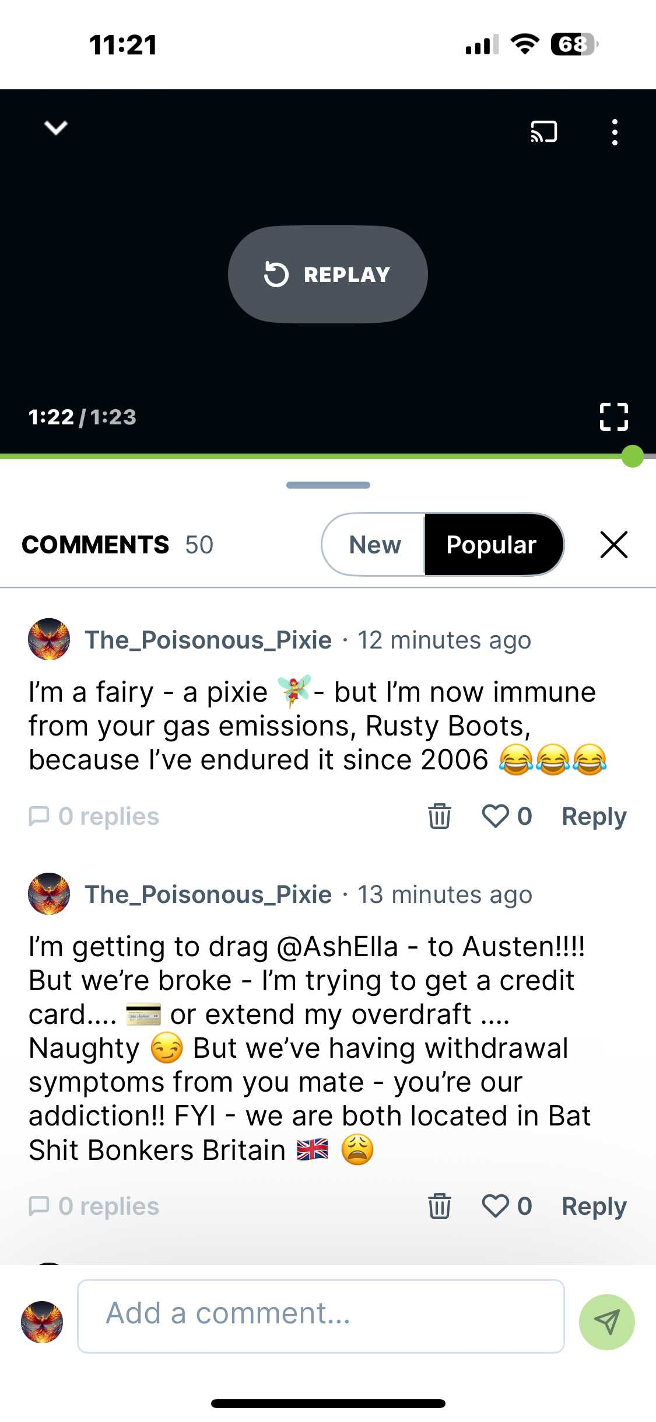Collapse the video player with the down chevron
The width and height of the screenshot is (656, 1422).
56,128
